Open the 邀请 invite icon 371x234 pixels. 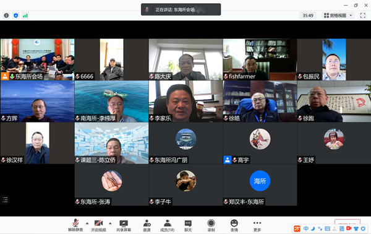147,225
